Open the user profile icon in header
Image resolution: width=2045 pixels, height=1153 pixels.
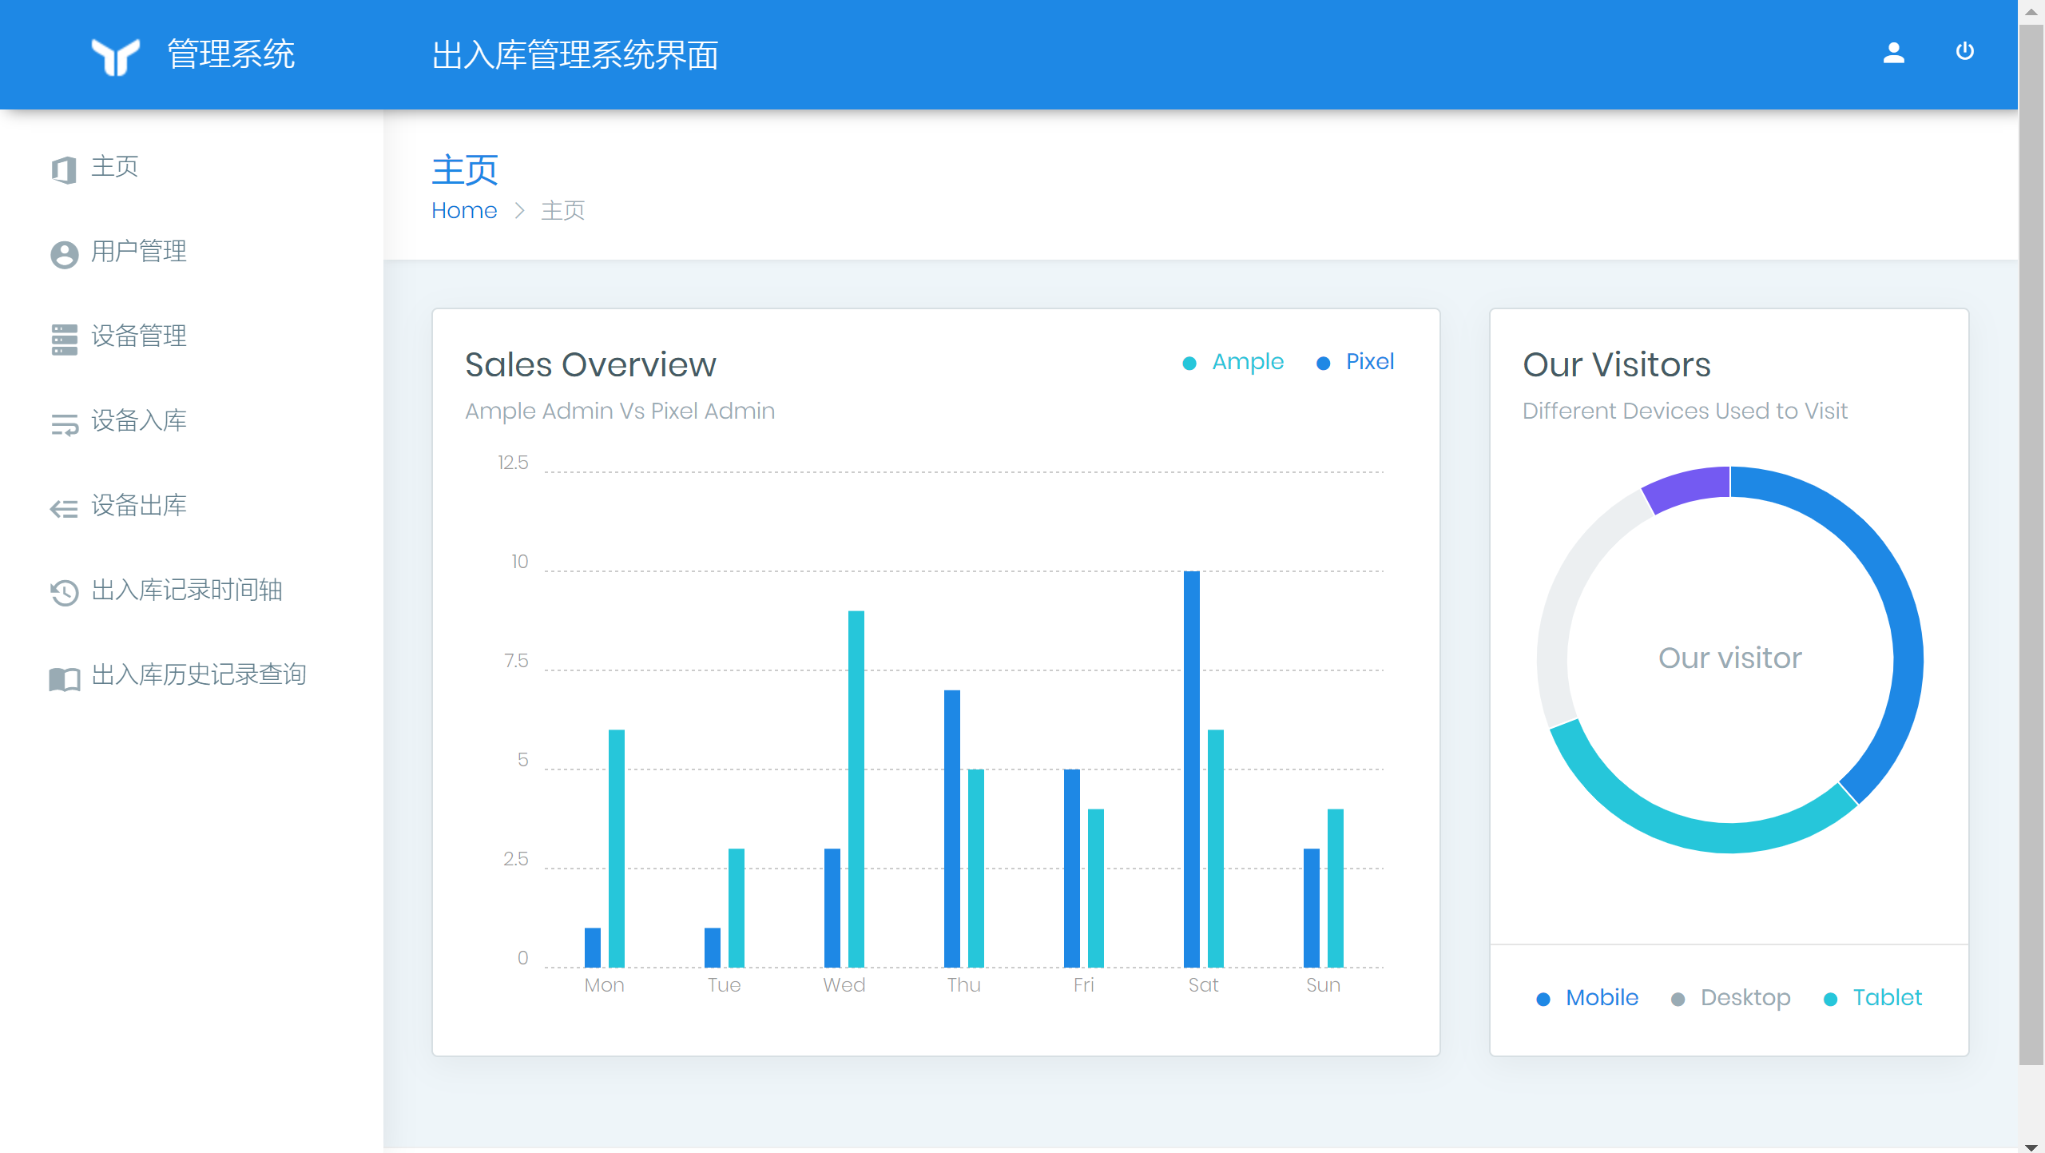(x=1893, y=53)
